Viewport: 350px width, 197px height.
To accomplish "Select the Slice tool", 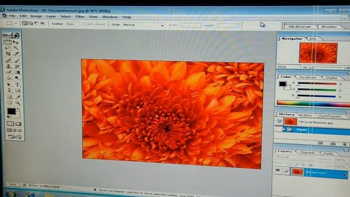I will pyautogui.click(x=16, y=54).
